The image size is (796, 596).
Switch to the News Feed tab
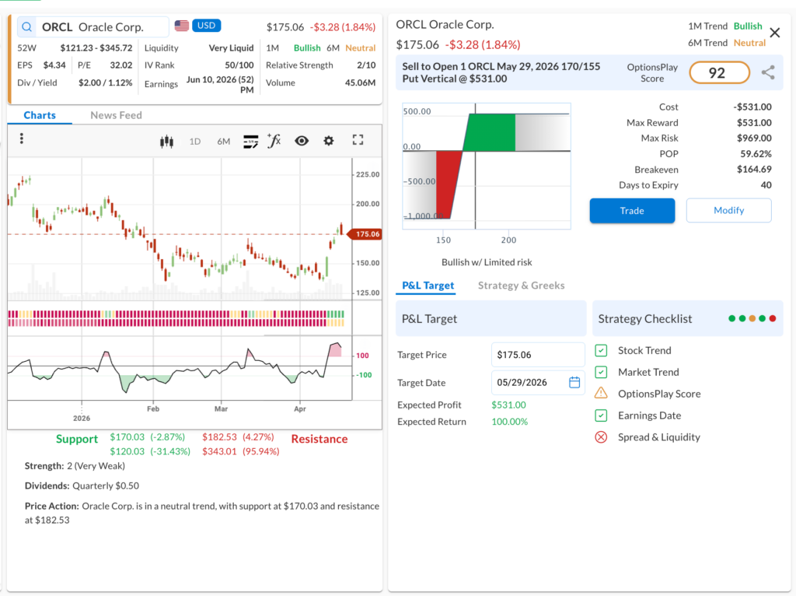tap(116, 115)
